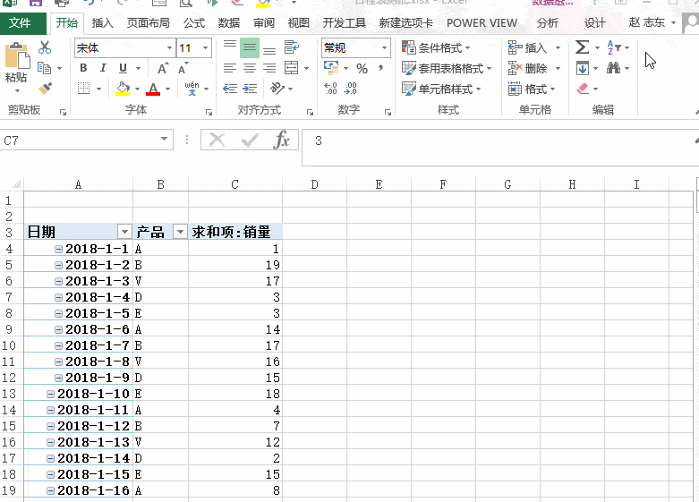The image size is (699, 502).
Task: Click AutoSum sigma icon
Action: click(583, 47)
